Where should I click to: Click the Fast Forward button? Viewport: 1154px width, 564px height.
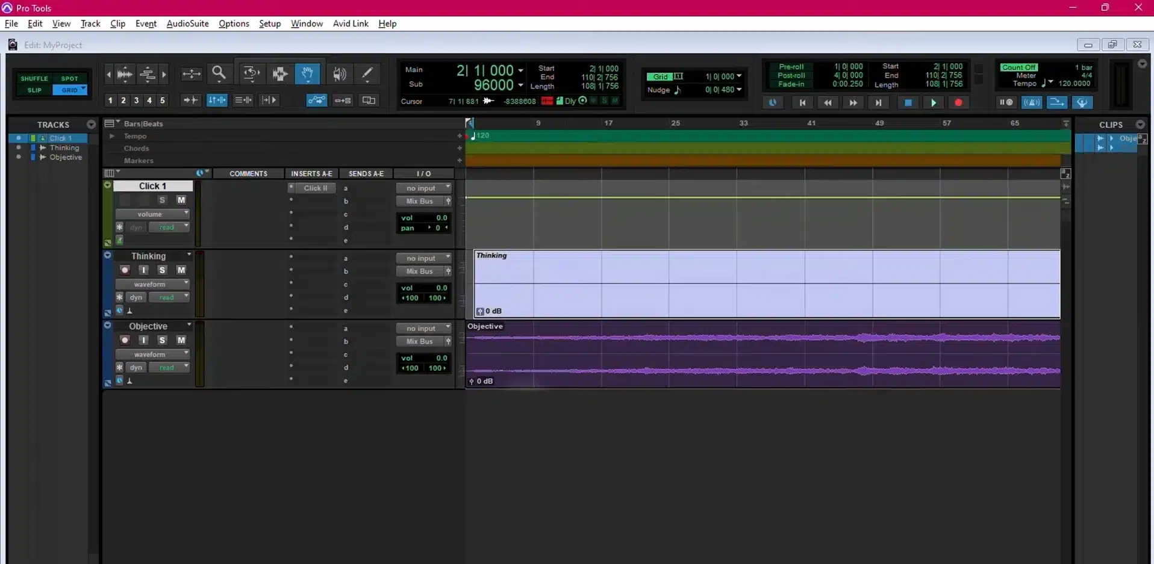pyautogui.click(x=853, y=103)
